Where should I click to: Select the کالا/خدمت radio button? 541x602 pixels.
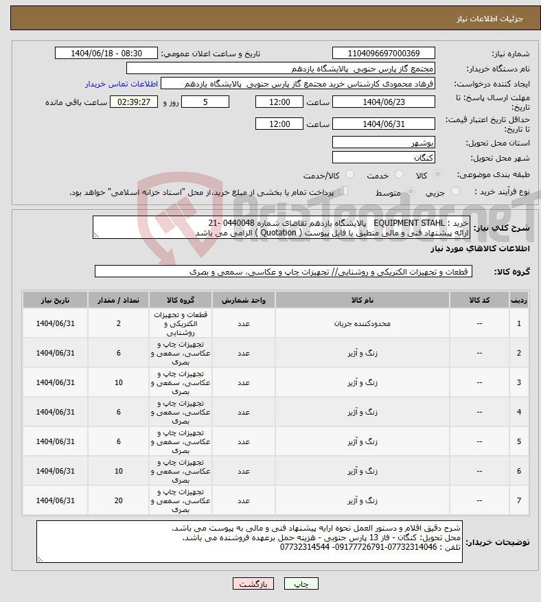(349, 174)
